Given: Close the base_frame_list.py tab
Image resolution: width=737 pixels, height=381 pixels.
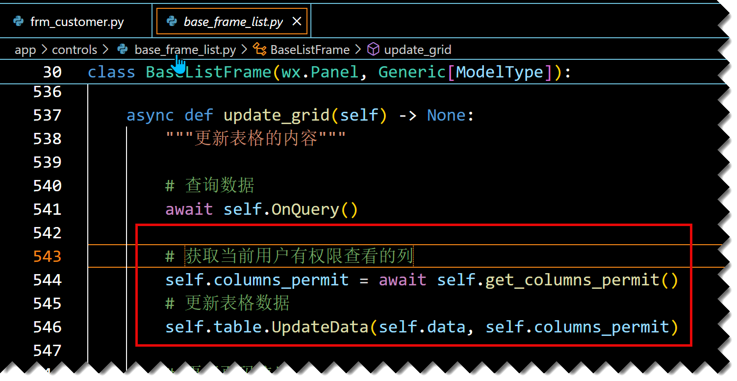Looking at the screenshot, I should [297, 22].
